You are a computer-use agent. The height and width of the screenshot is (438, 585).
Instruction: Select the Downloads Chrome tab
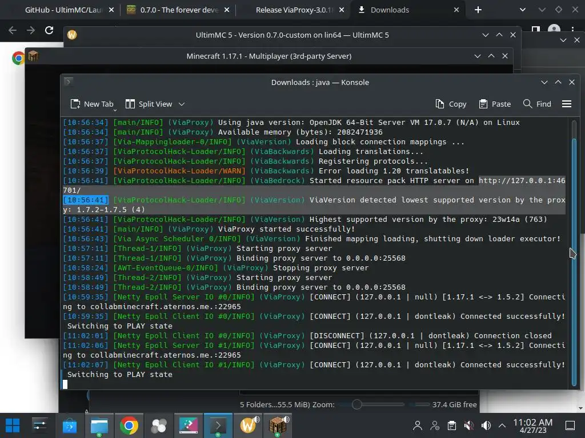coord(390,10)
